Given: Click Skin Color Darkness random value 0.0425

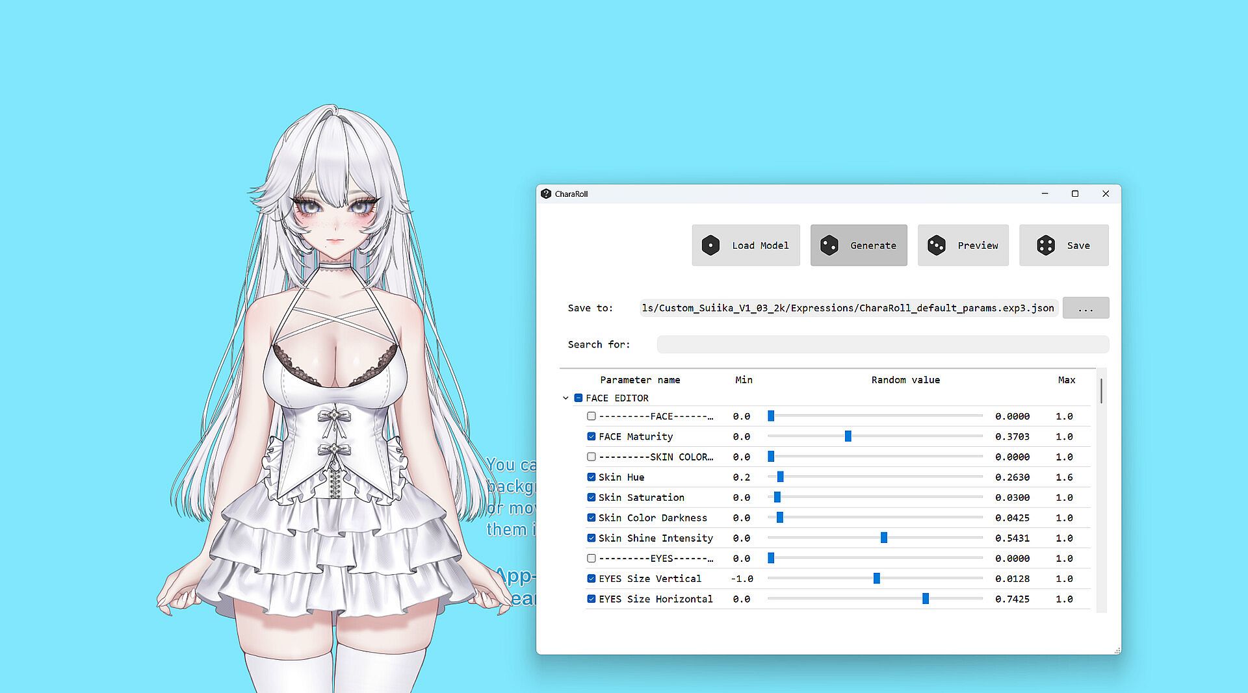Looking at the screenshot, I should coord(1012,518).
